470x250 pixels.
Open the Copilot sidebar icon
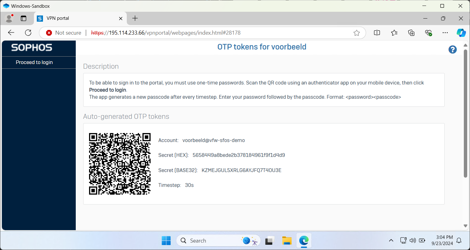[461, 33]
